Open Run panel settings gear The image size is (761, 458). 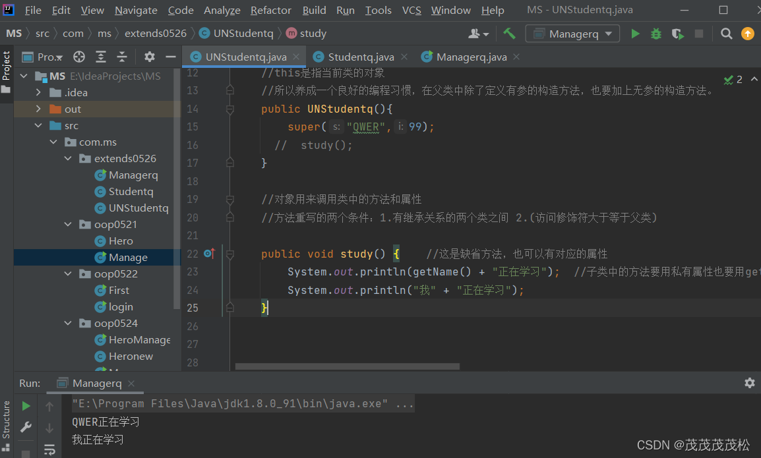coord(749,384)
